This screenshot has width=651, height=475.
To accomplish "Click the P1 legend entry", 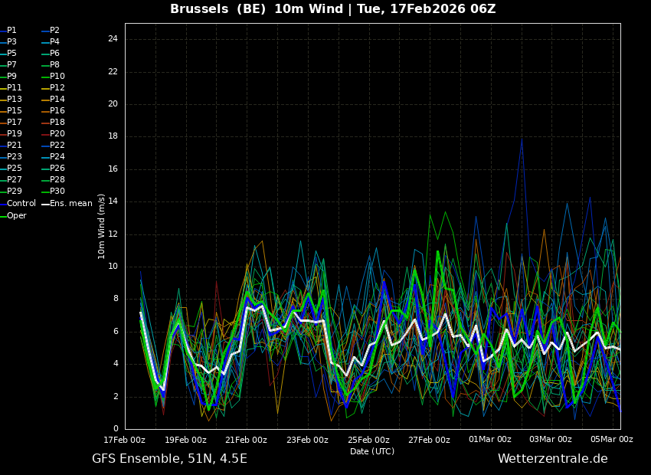I will tap(11, 31).
